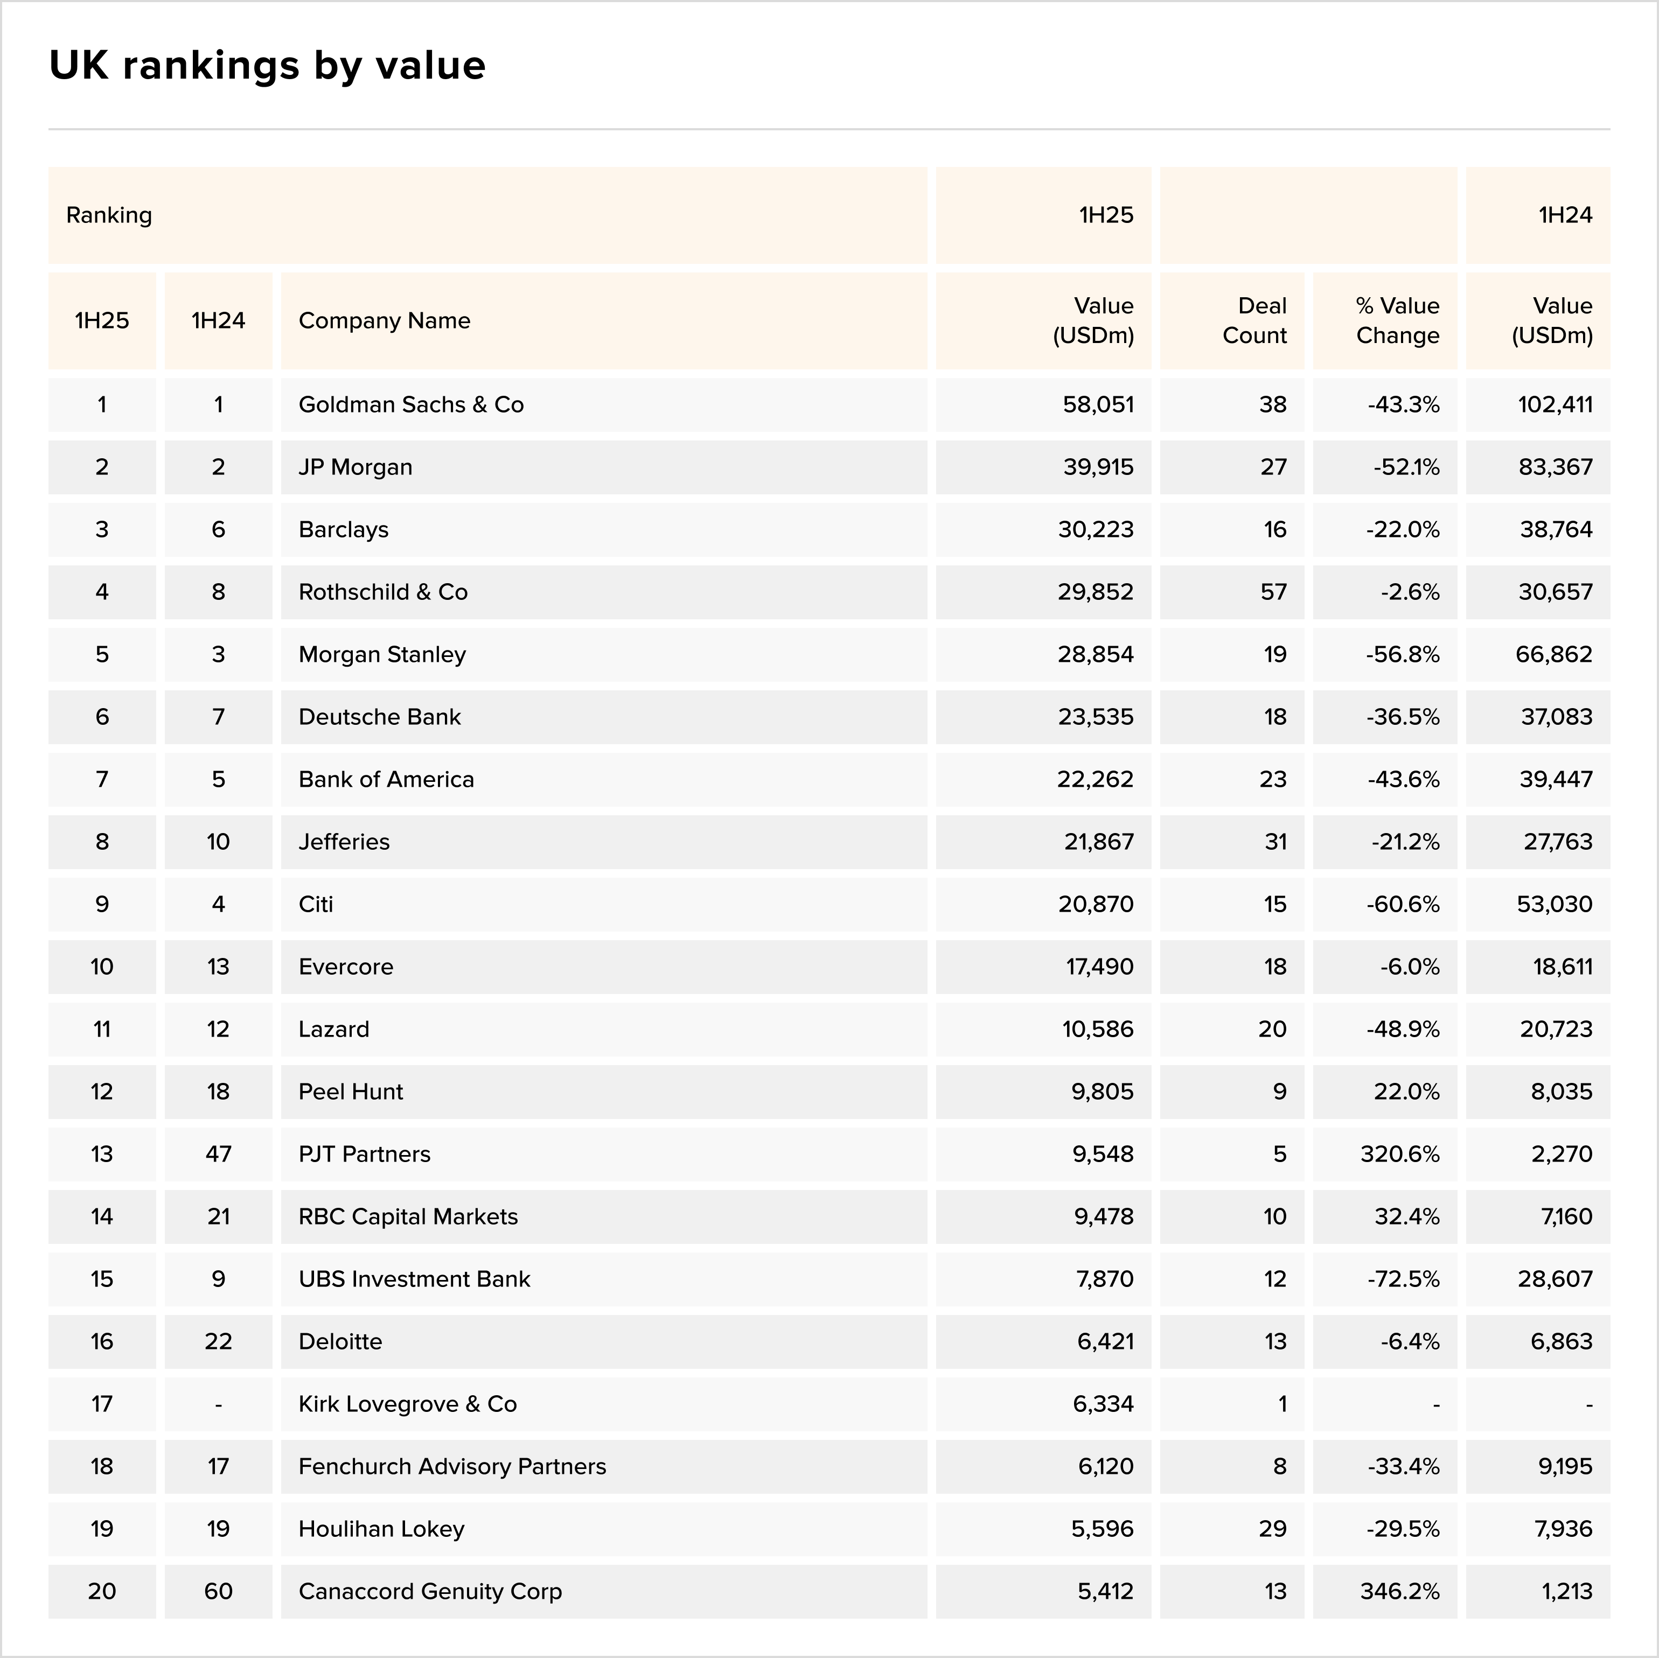Click Kirk Lovegrove & Co name
This screenshot has width=1659, height=1658.
click(407, 1404)
